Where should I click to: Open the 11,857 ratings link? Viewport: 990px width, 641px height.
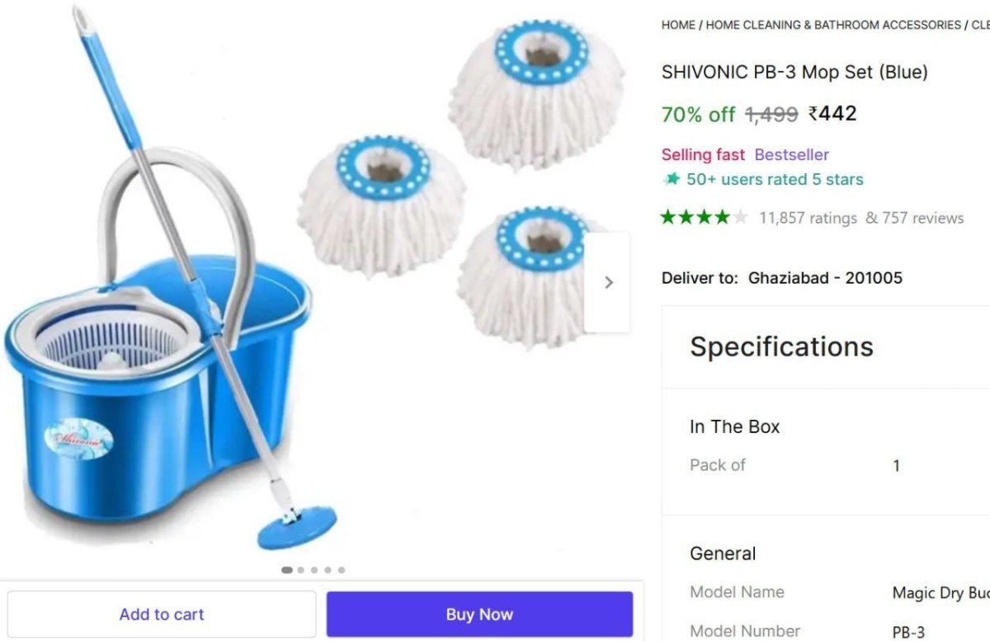point(808,218)
